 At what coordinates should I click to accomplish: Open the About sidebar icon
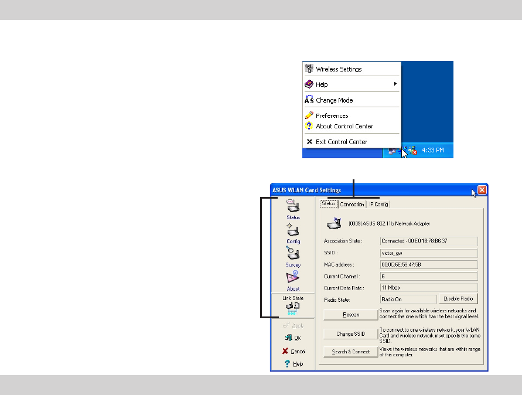[293, 277]
